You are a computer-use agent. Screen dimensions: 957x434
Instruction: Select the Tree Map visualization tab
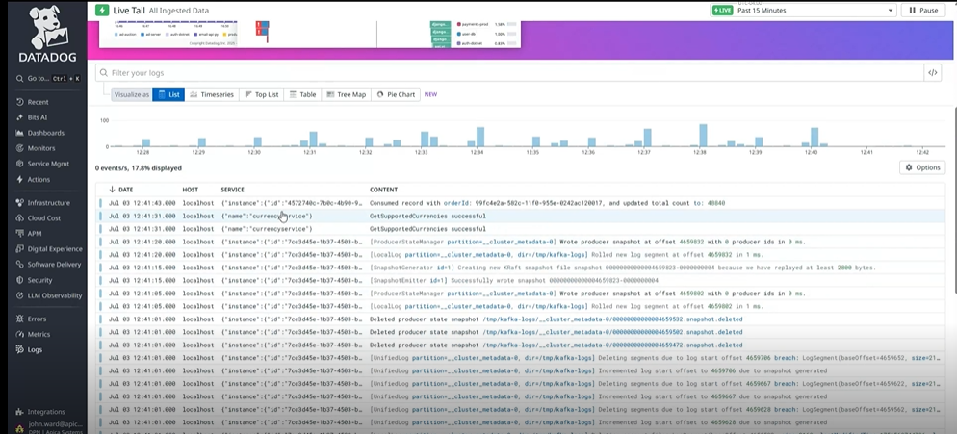pos(347,95)
